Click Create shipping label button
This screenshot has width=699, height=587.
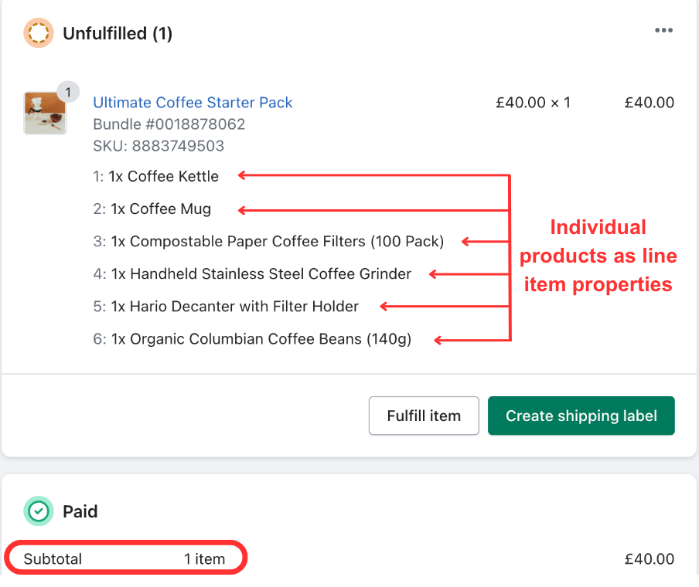581,416
